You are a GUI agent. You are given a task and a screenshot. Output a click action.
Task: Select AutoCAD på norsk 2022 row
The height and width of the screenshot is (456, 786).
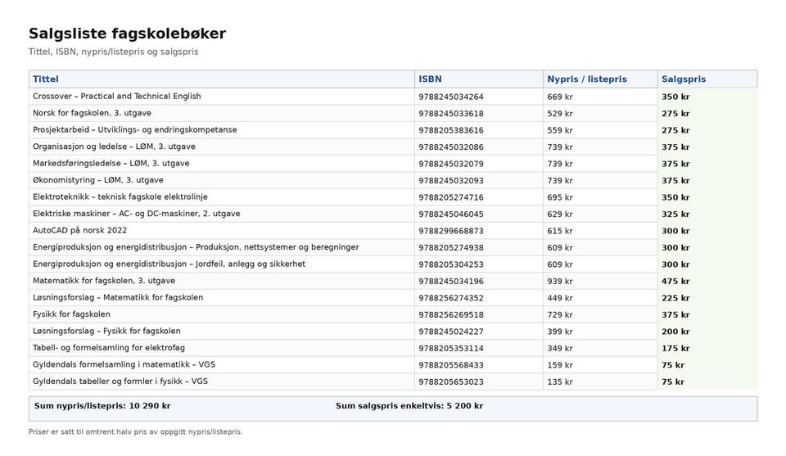tap(393, 231)
